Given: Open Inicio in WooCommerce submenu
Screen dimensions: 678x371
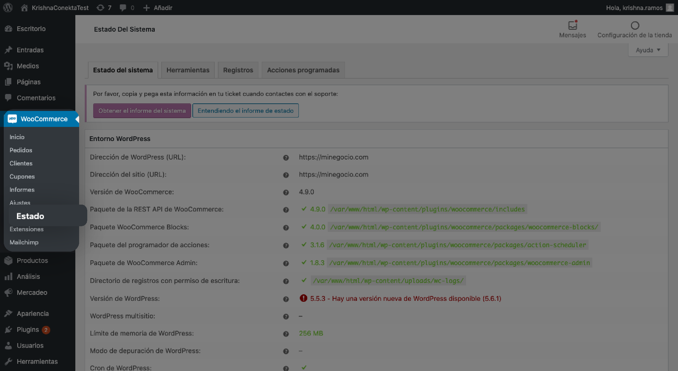Looking at the screenshot, I should (x=17, y=137).
